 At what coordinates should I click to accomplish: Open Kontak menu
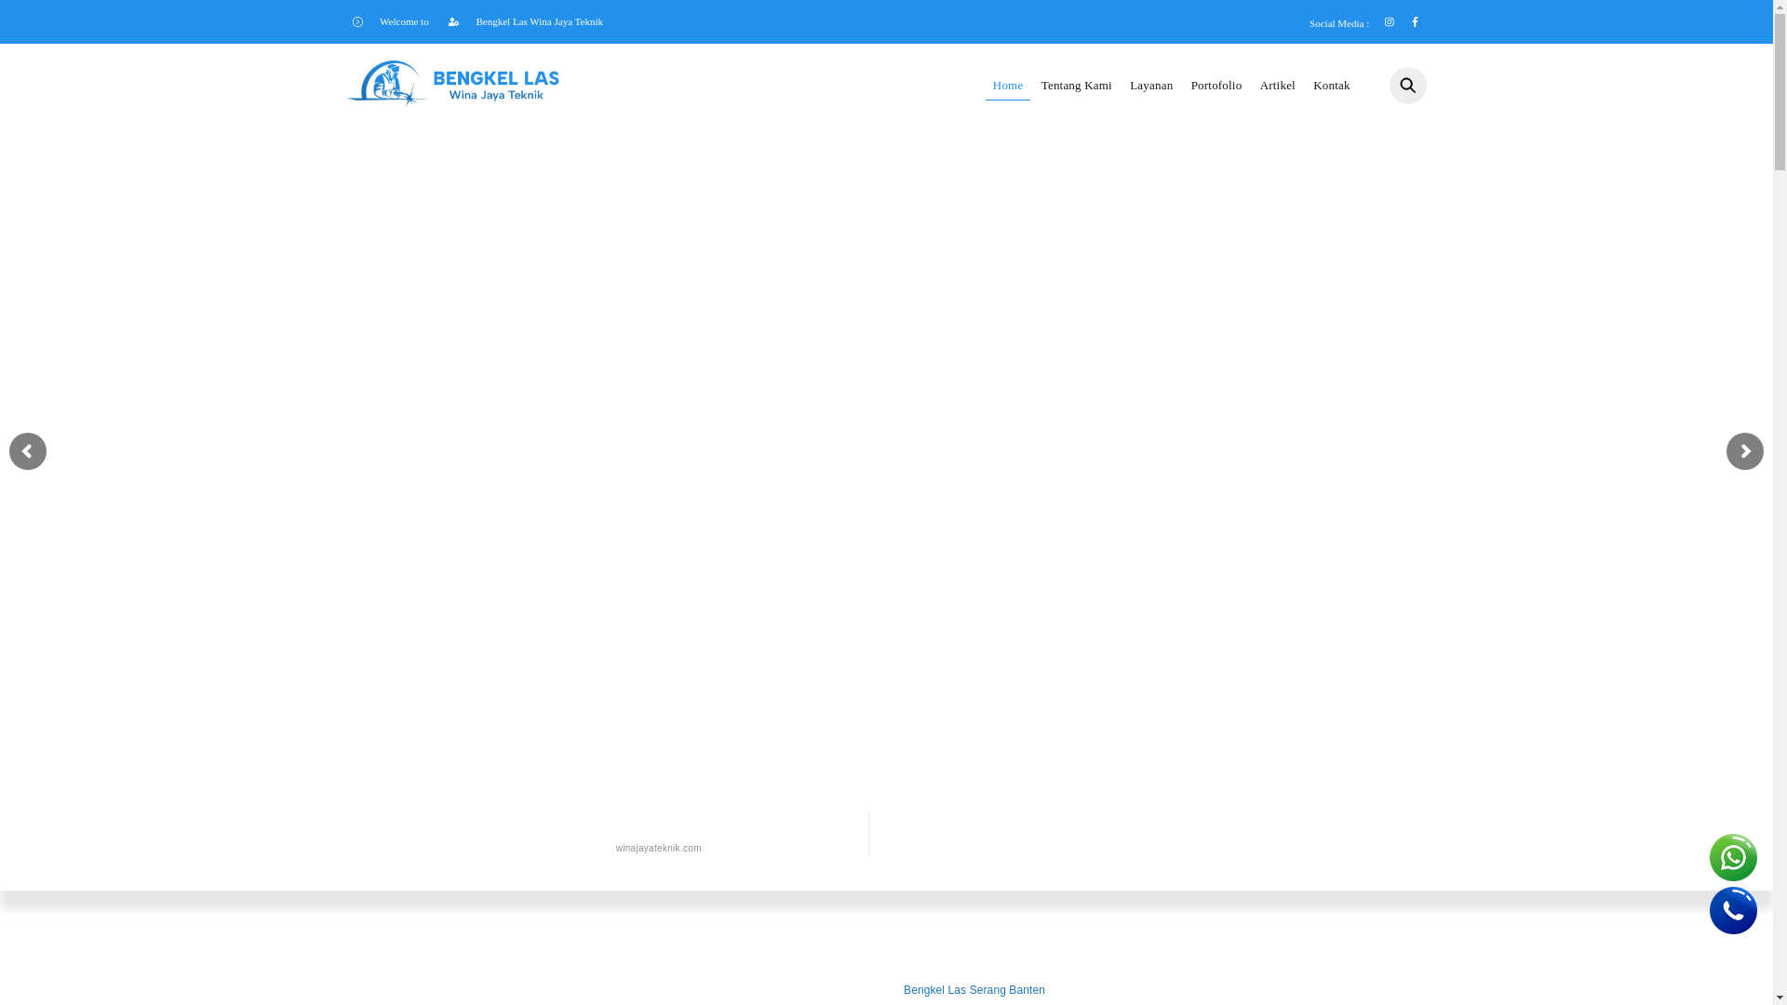tap(1331, 86)
